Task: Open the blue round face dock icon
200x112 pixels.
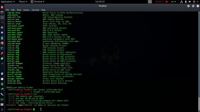Action: [x=2, y=74]
